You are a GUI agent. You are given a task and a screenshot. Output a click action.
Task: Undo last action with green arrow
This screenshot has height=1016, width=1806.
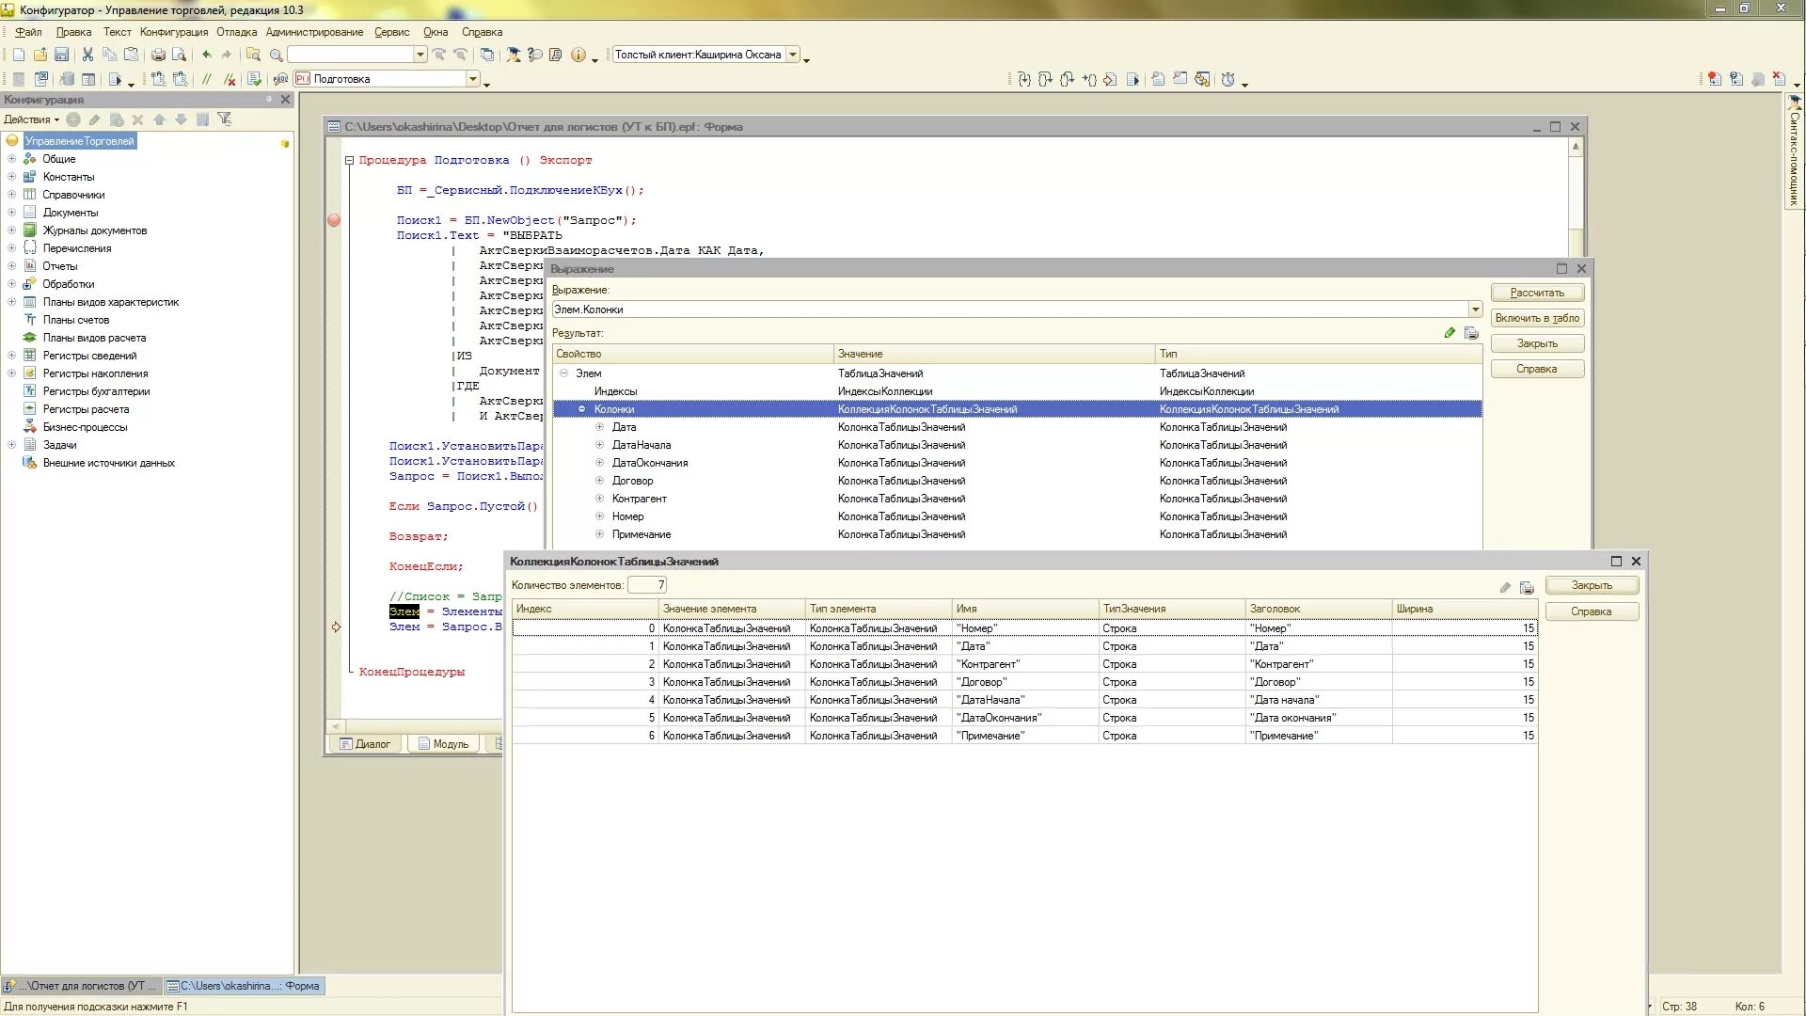coord(206,55)
